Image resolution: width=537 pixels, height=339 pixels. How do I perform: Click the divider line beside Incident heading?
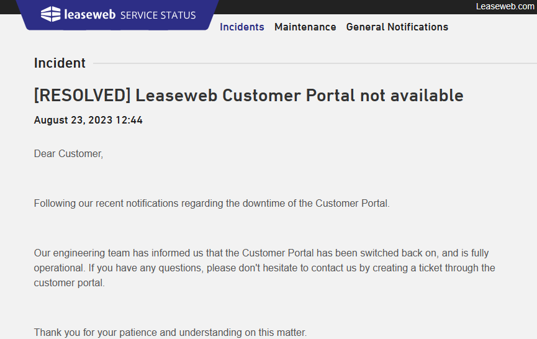point(310,63)
